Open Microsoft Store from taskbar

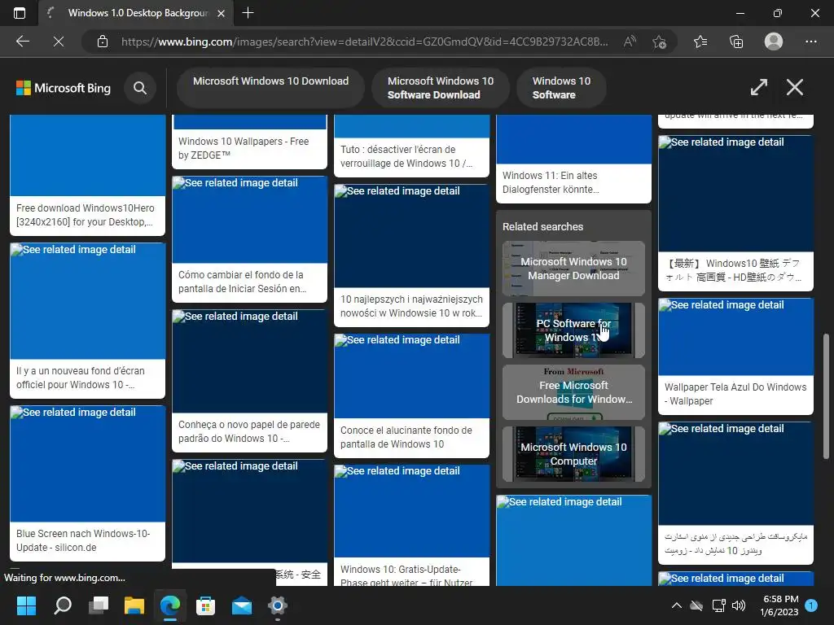206,605
